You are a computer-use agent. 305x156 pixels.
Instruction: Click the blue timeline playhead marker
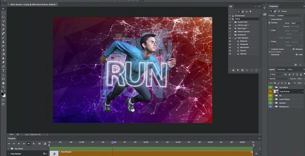(x=113, y=142)
